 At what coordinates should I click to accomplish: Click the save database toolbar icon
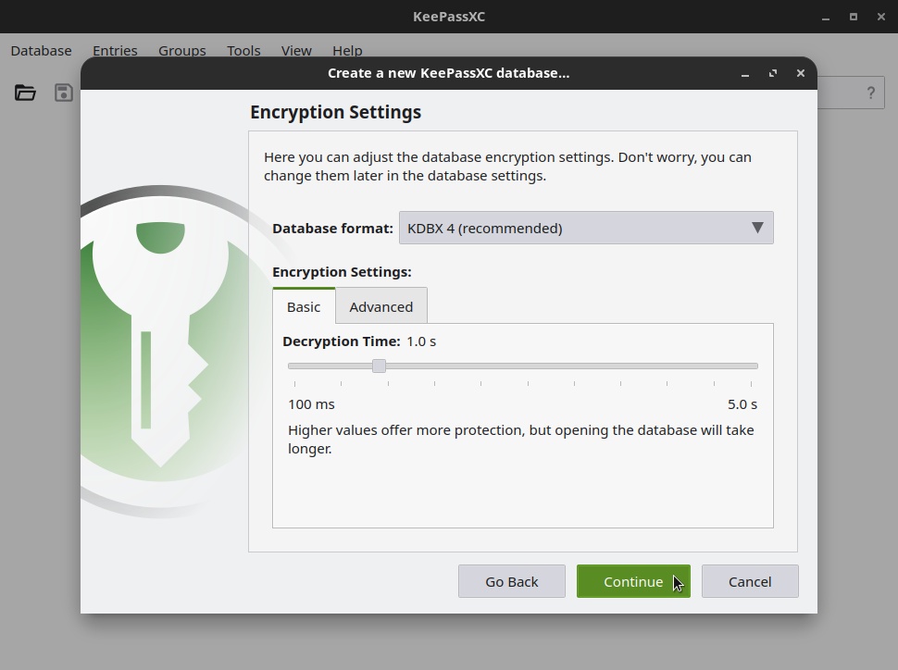tap(64, 93)
